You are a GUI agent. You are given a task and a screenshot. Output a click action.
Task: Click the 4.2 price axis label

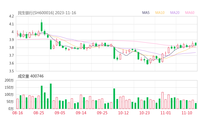coord(11,16)
